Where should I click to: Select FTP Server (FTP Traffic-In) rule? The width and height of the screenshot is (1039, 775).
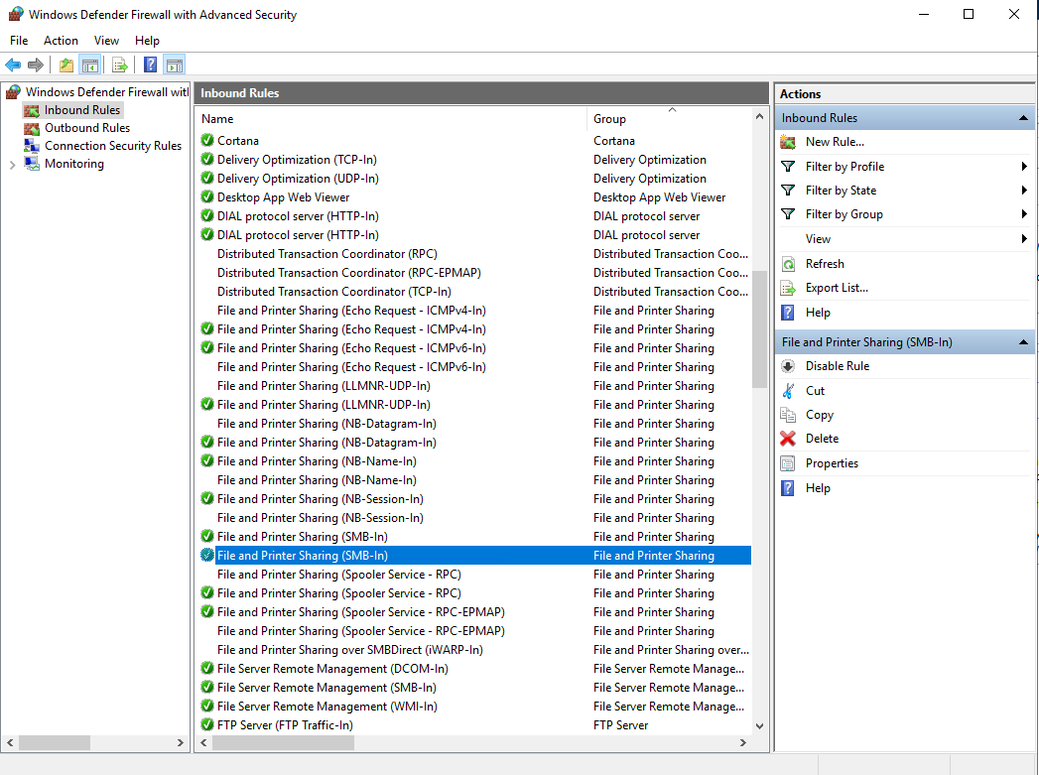pos(474,724)
